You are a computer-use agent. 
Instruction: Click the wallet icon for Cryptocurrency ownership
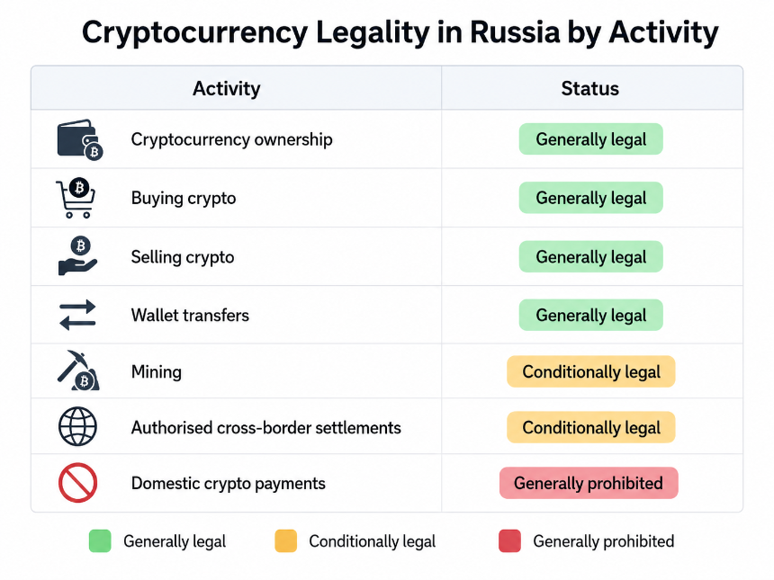80,139
